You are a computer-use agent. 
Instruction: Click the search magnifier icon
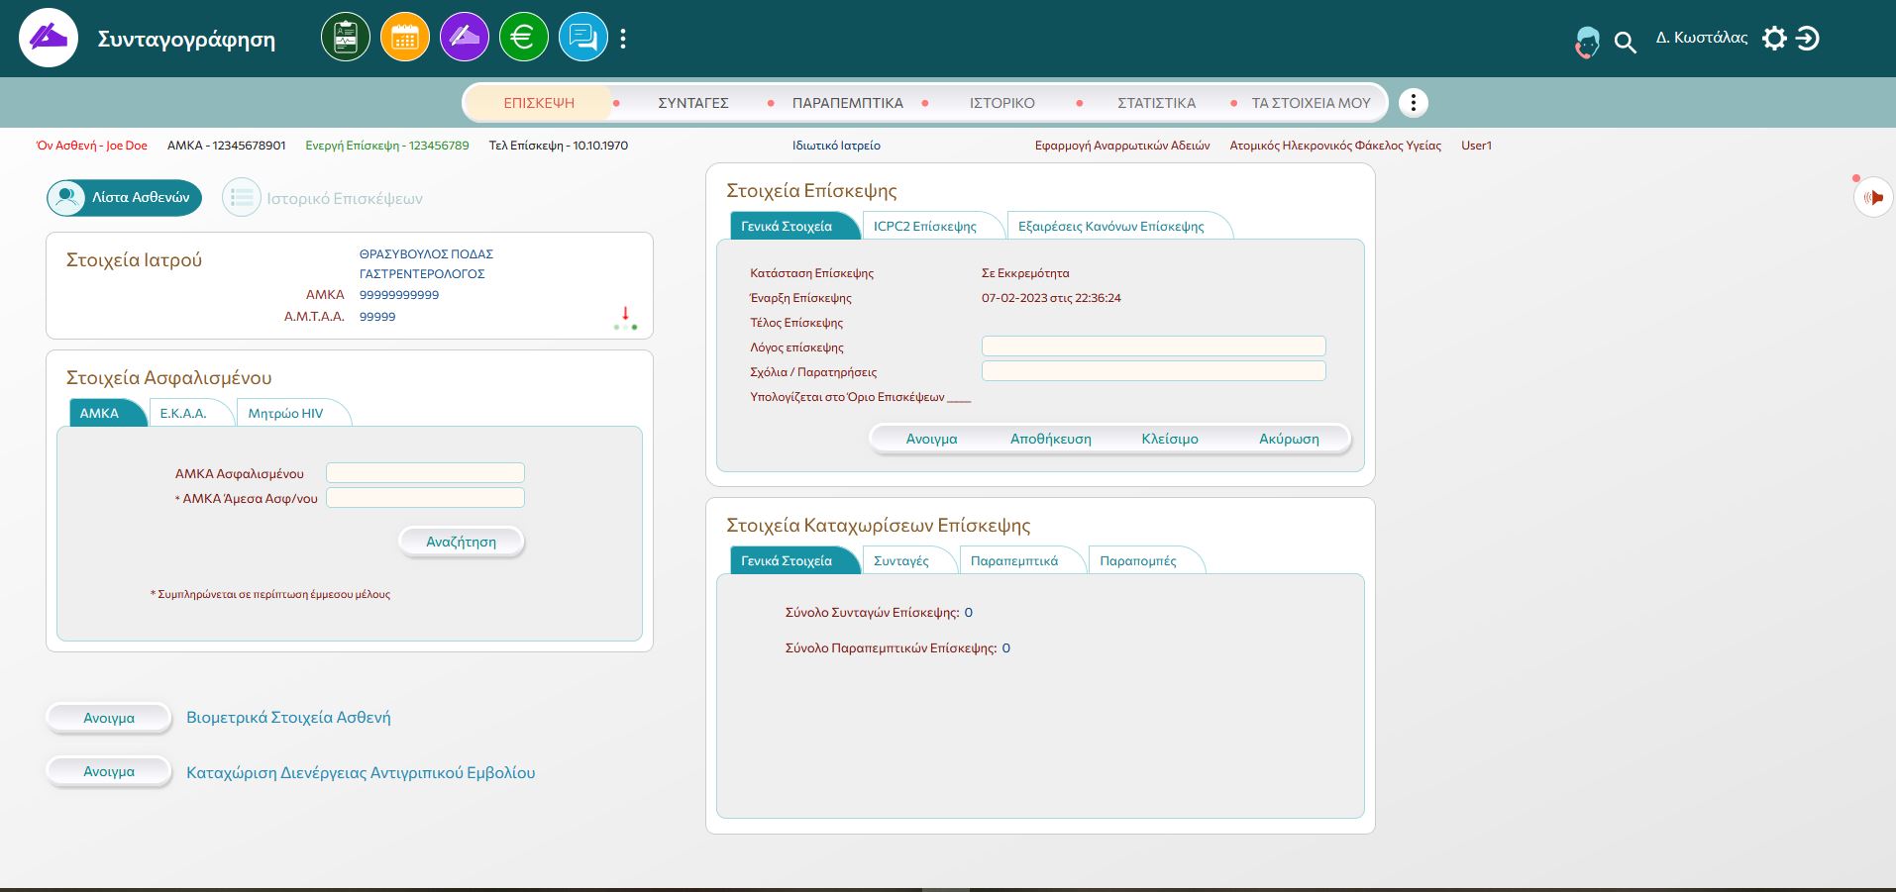(1626, 42)
